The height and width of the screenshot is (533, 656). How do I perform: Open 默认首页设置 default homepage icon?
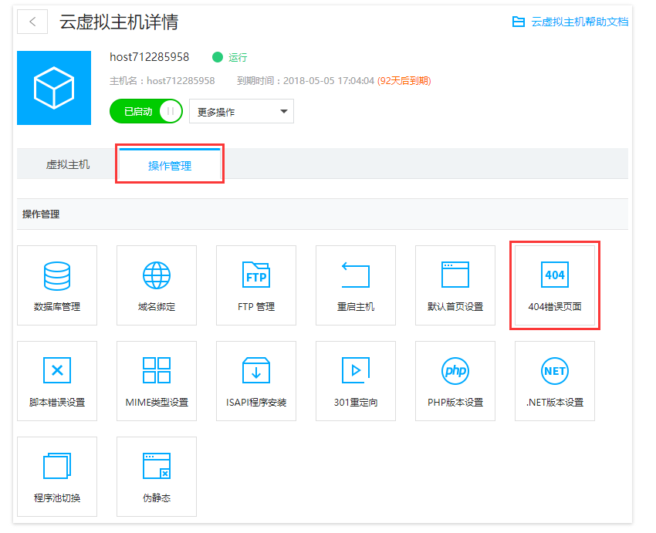click(x=455, y=275)
